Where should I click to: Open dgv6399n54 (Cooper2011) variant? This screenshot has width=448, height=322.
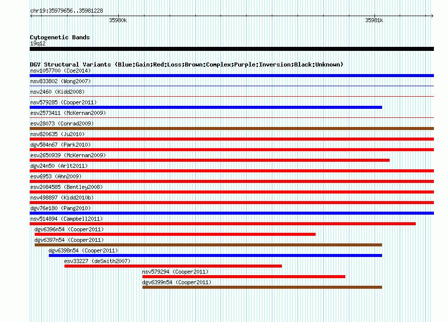pyautogui.click(x=177, y=282)
